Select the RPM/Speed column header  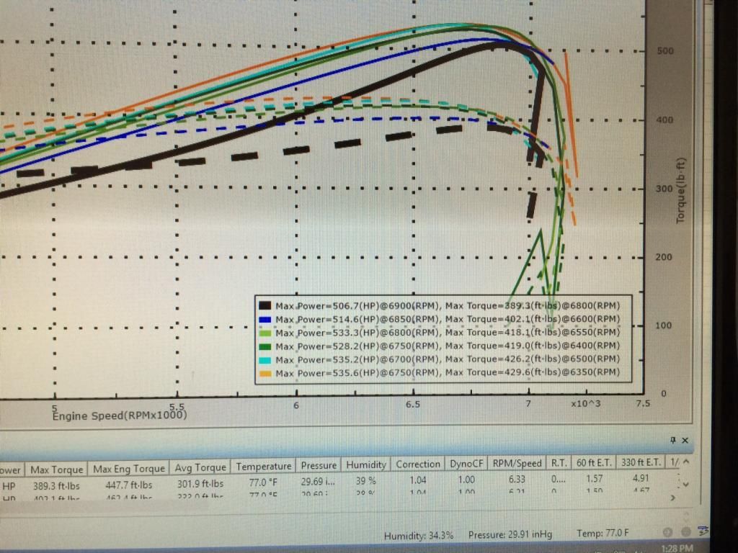pos(515,463)
